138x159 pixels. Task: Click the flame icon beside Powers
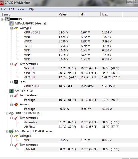(16, 104)
